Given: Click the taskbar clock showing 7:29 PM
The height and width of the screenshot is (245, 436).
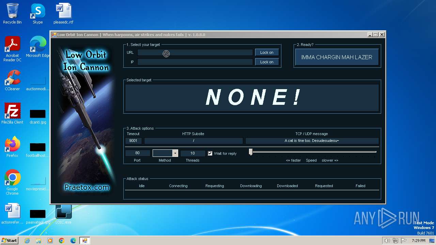Looking at the screenshot, I should point(419,241).
